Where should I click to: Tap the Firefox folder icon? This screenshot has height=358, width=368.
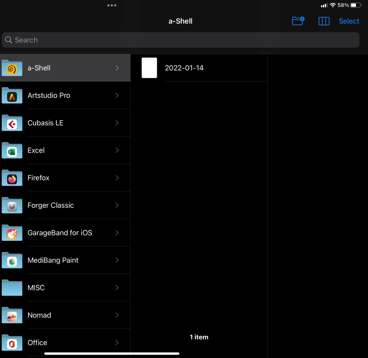tap(12, 178)
